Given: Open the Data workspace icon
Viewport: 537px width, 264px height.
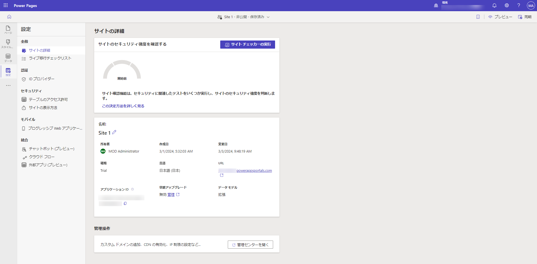Looking at the screenshot, I should pyautogui.click(x=8, y=58).
